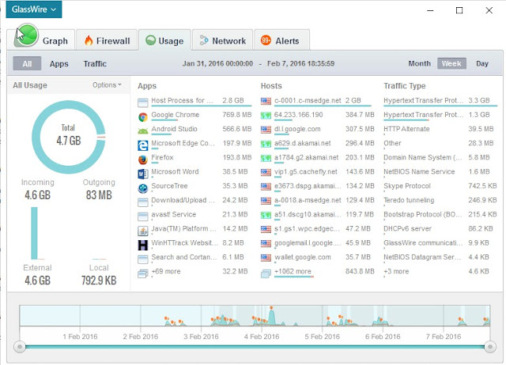Show +1062 more hosts
Screen dimensions: 506x365
[293, 272]
